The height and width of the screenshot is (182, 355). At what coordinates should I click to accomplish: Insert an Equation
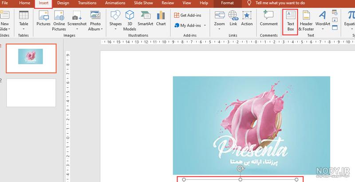tap(349, 21)
